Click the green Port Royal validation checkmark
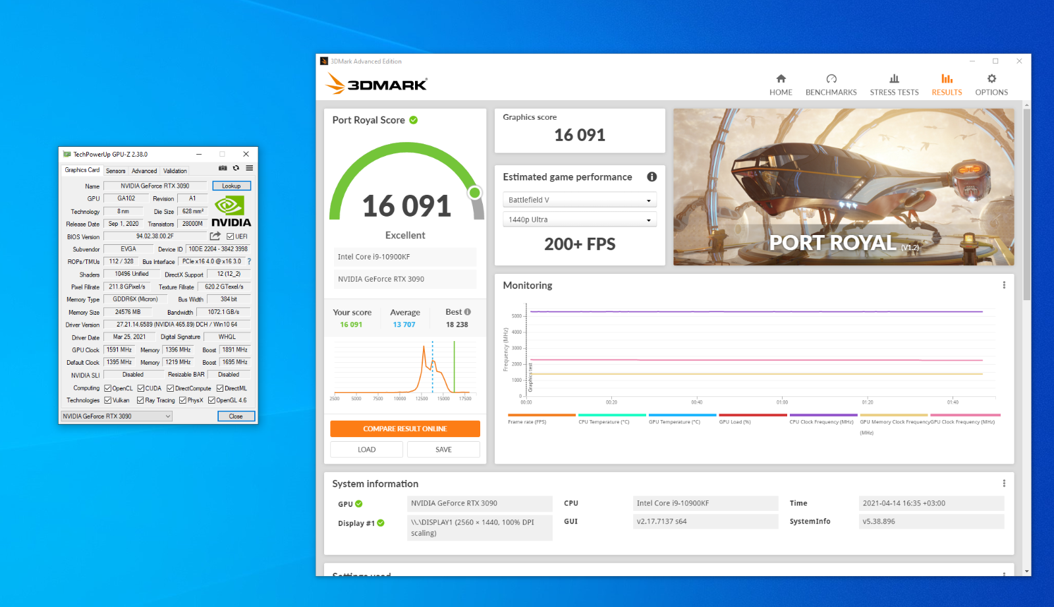The height and width of the screenshot is (607, 1054). [414, 120]
